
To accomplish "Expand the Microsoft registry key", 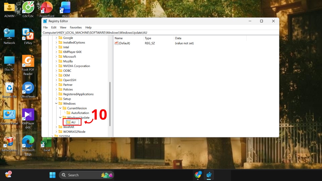I will pos(56,56).
